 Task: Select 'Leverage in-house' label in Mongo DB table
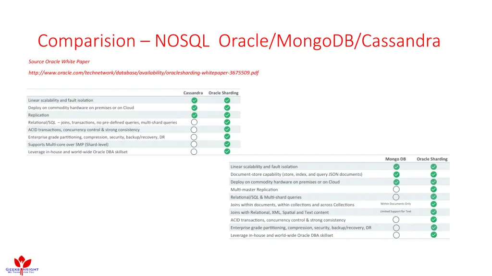282,235
